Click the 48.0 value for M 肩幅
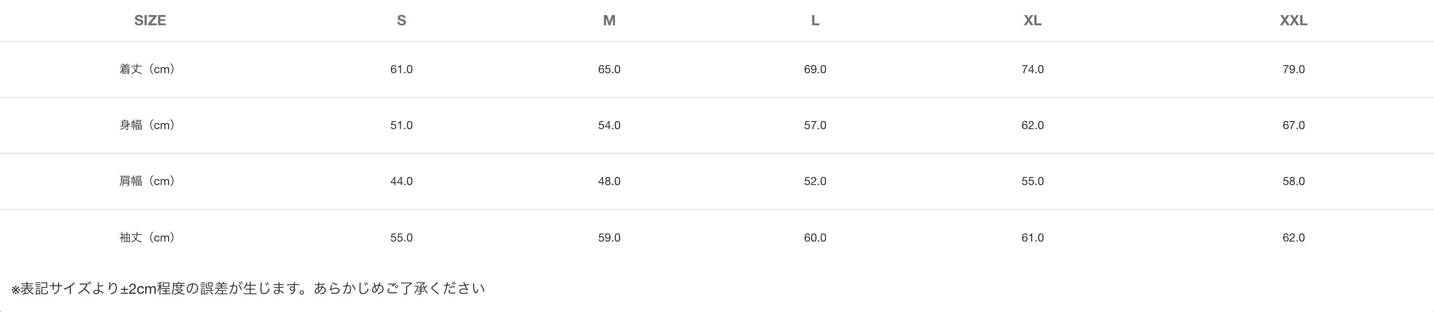Viewport: 1434px width, 312px height. 609,181
